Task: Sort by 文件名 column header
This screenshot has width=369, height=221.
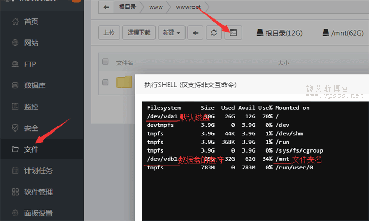Action: click(x=125, y=63)
